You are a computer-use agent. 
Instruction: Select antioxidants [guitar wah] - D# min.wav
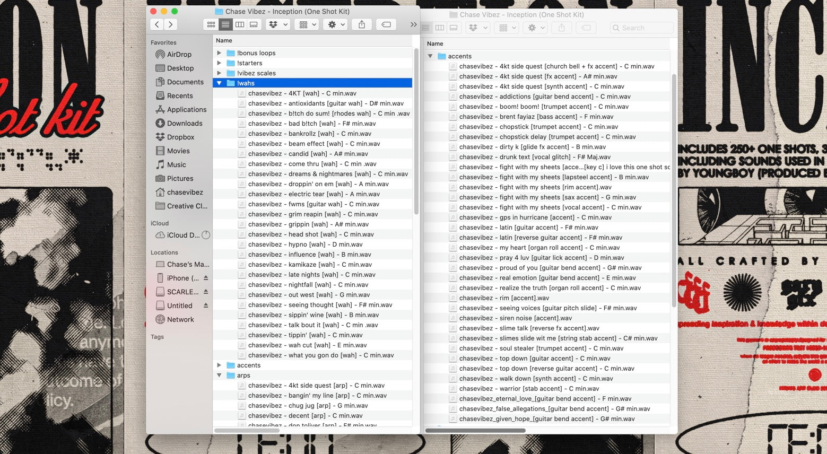tap(312, 103)
